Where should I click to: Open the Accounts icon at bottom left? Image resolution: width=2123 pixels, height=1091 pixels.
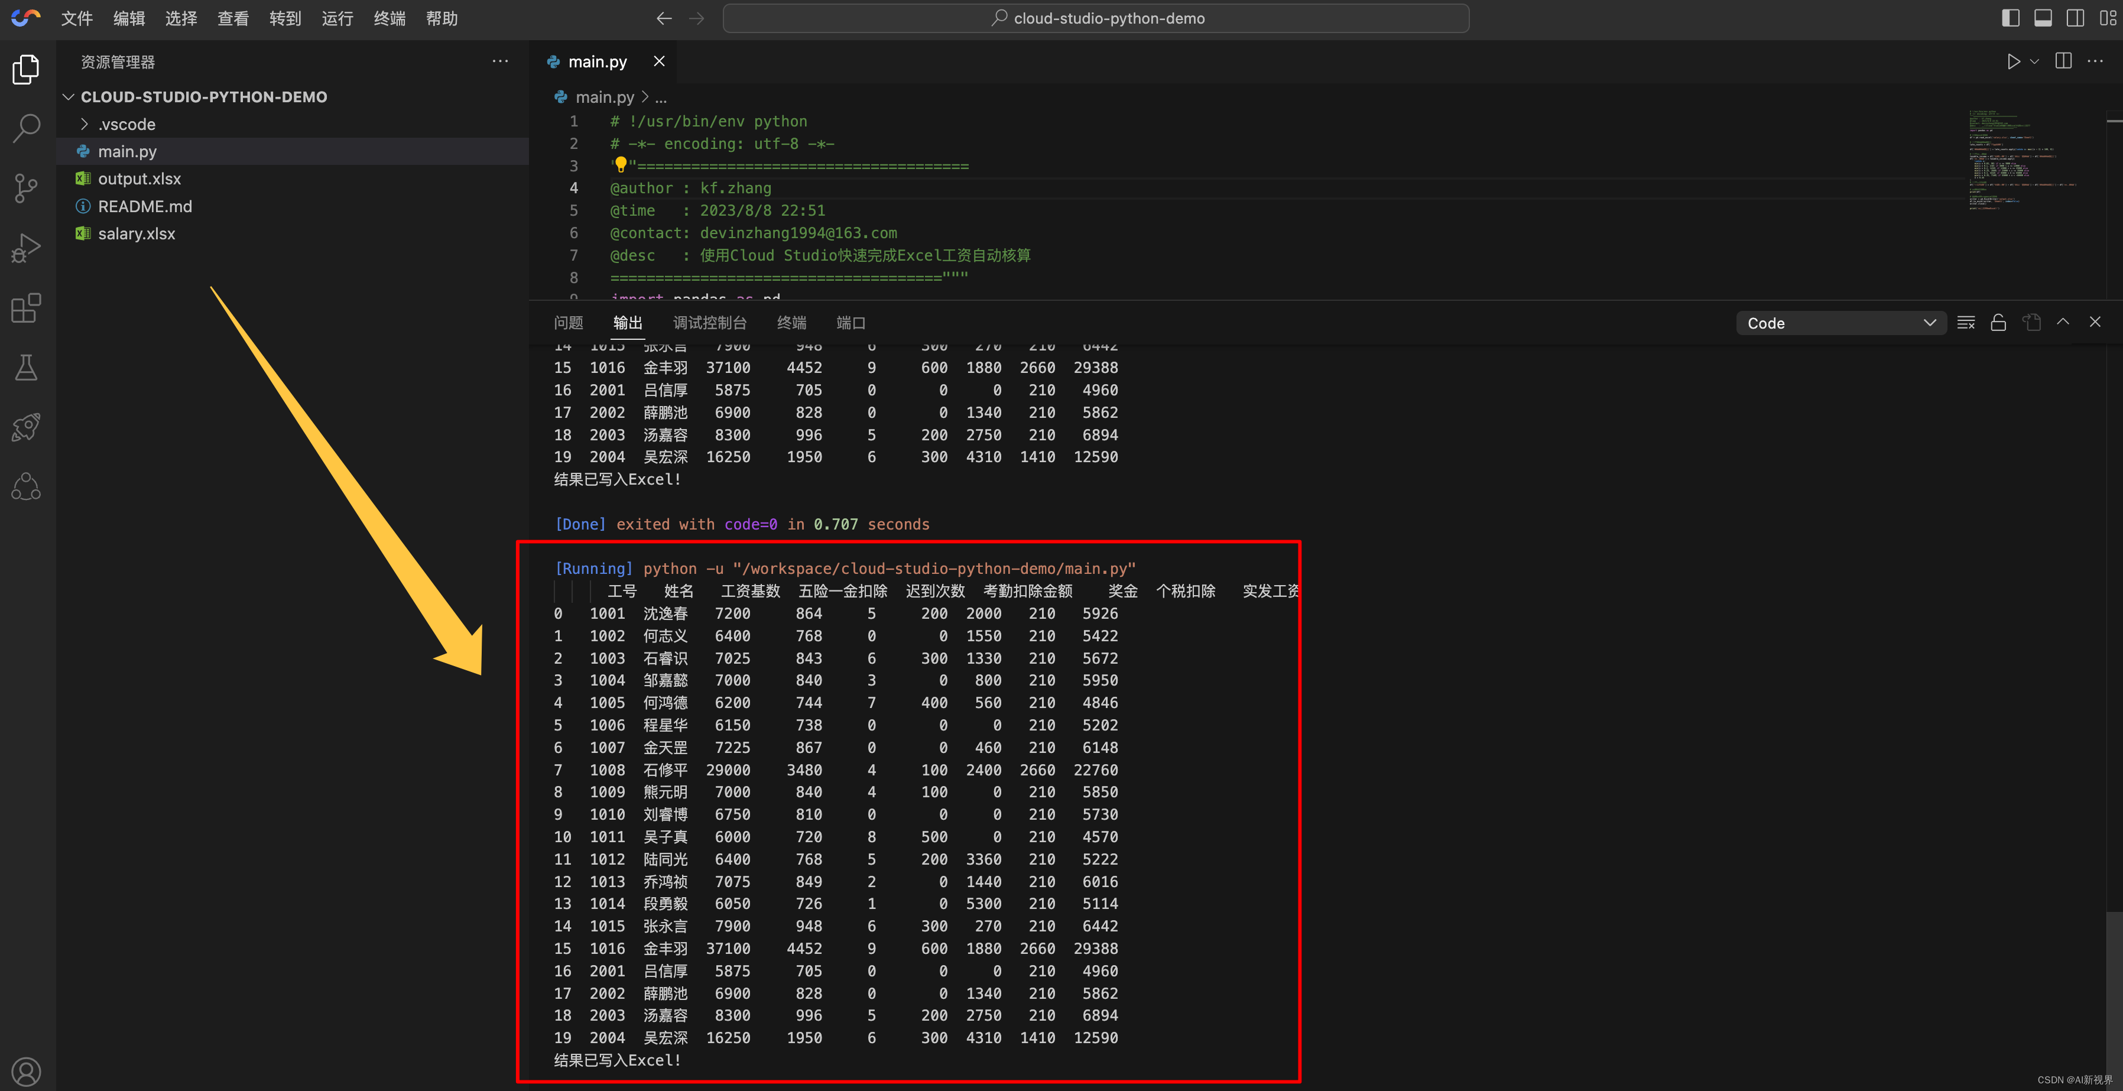[x=27, y=1071]
